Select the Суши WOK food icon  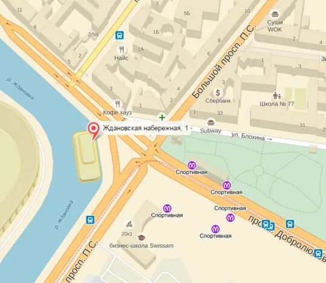[275, 14]
